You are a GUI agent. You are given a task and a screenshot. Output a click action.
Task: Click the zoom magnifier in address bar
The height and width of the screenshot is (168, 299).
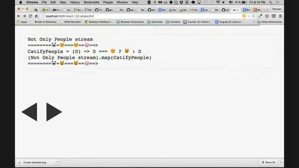[x=253, y=16]
